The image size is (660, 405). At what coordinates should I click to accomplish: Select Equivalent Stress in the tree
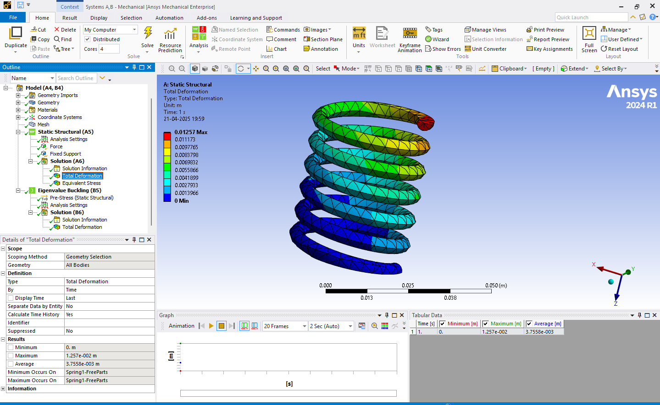[81, 183]
